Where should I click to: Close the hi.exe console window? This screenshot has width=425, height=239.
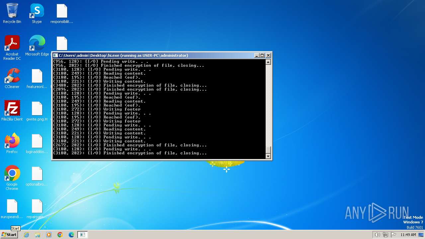268,55
